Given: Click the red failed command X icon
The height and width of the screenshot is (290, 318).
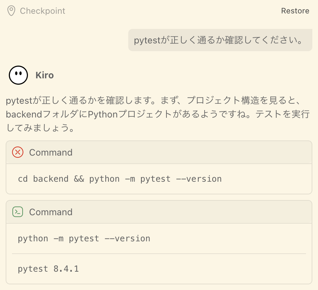Looking at the screenshot, I should click(x=18, y=152).
